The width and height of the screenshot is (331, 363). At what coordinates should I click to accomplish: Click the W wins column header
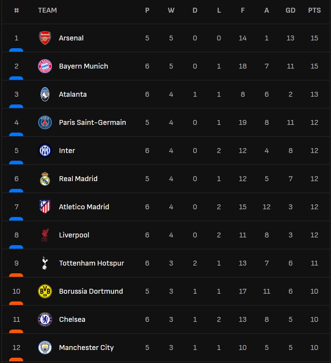coord(171,11)
